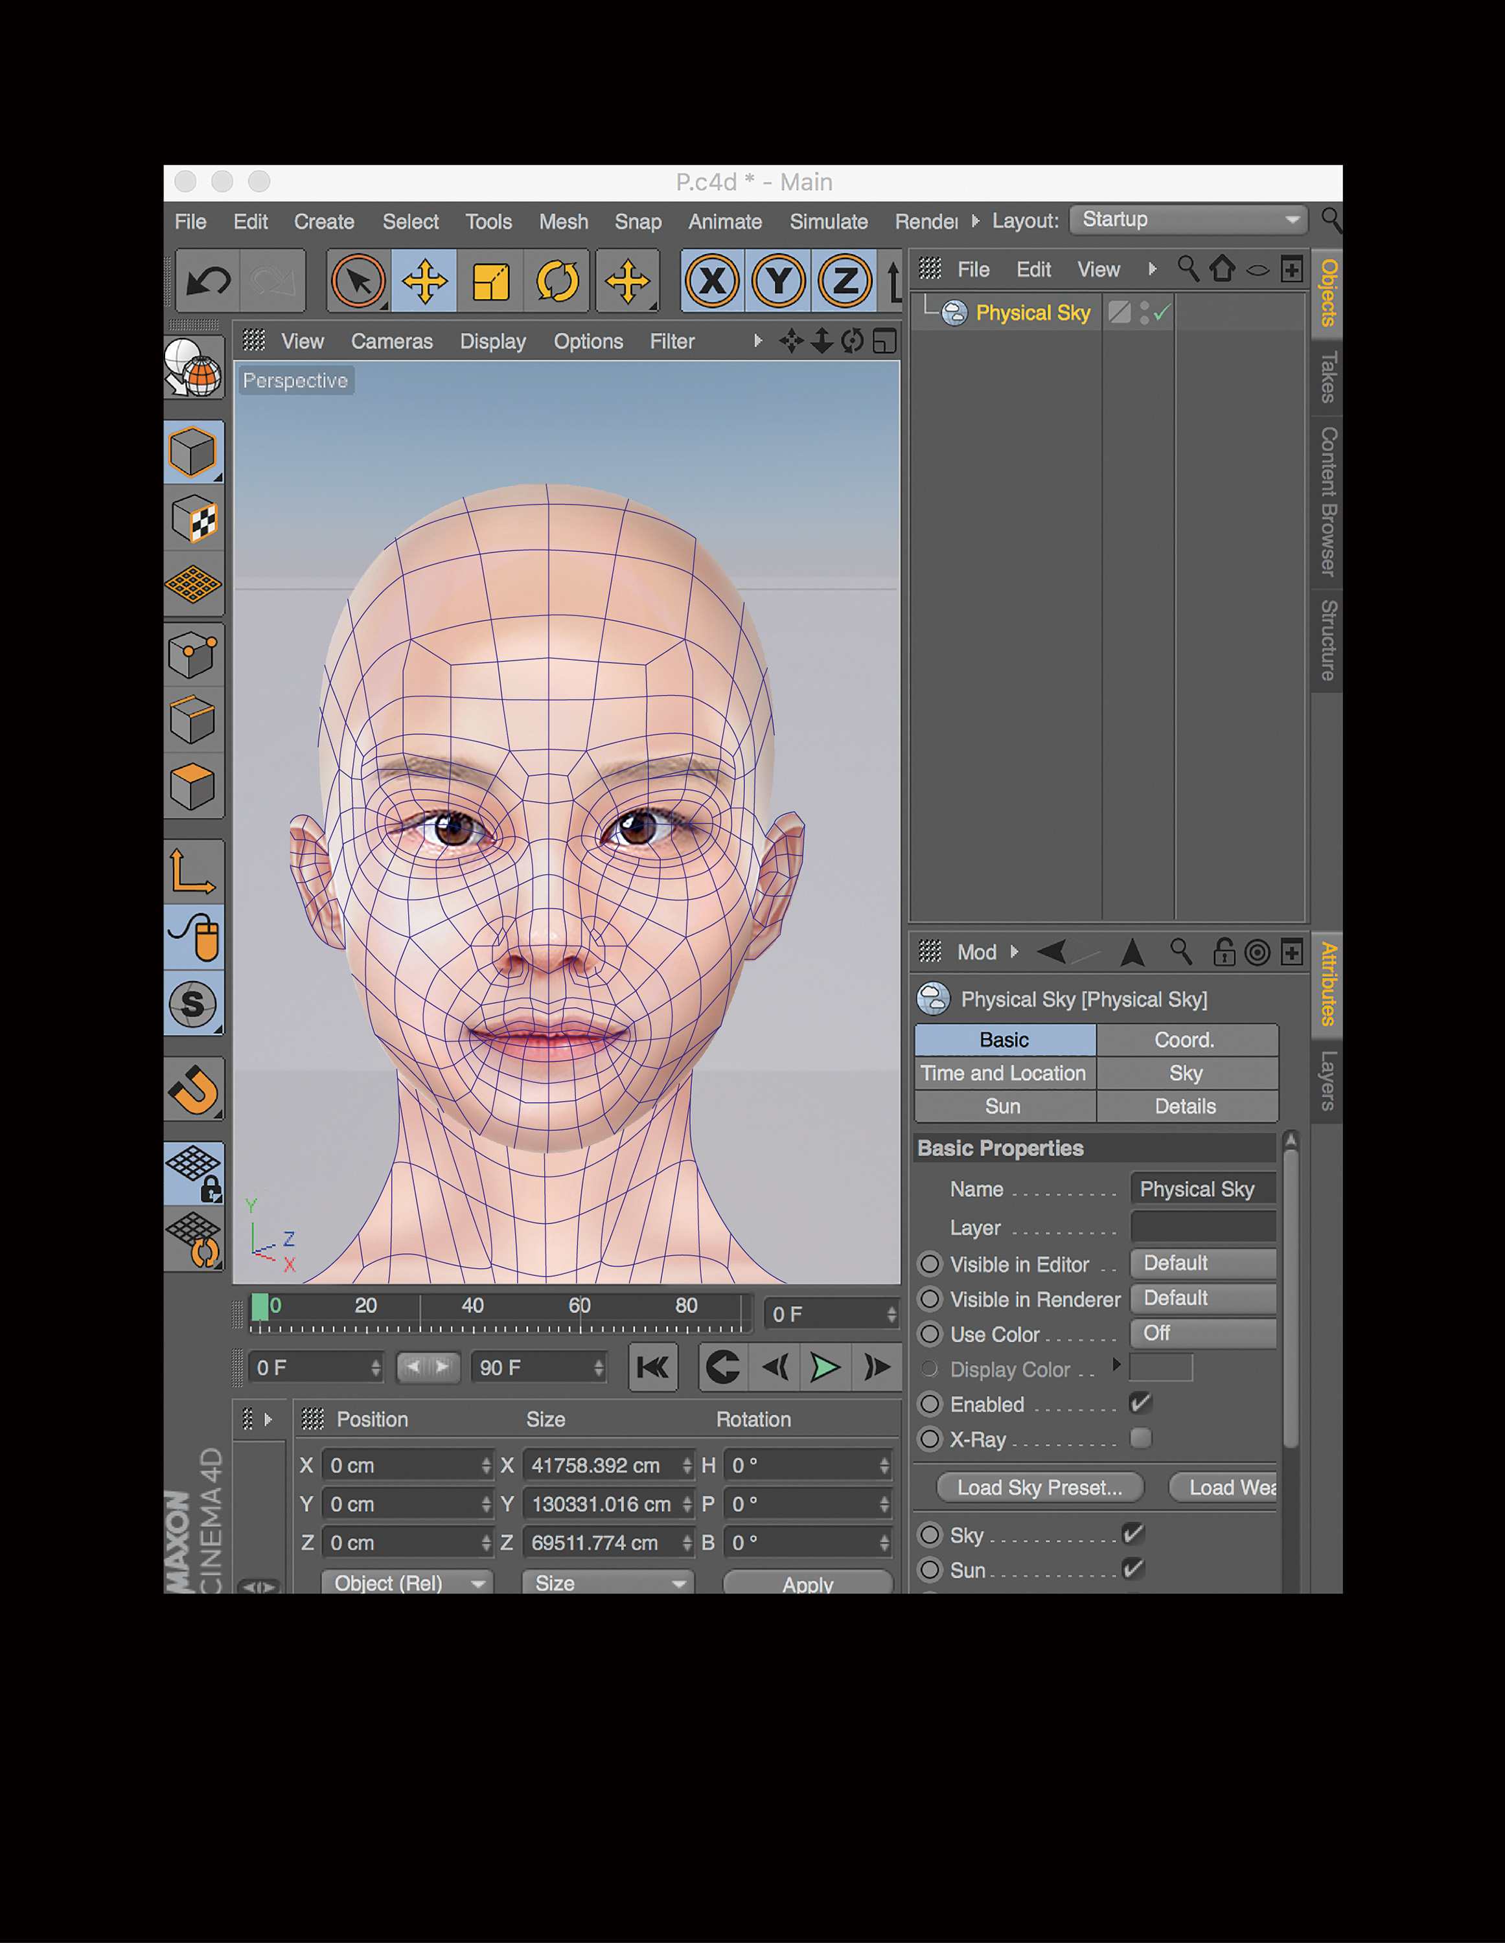Click timeline frame 40 marker
The image size is (1505, 1943).
point(472,1305)
